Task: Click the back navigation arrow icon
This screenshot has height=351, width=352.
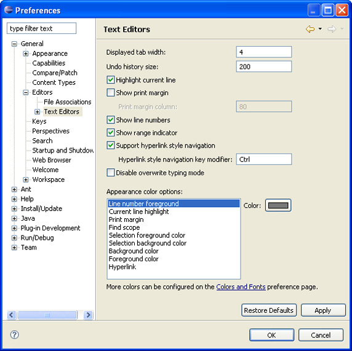Action: pos(310,29)
